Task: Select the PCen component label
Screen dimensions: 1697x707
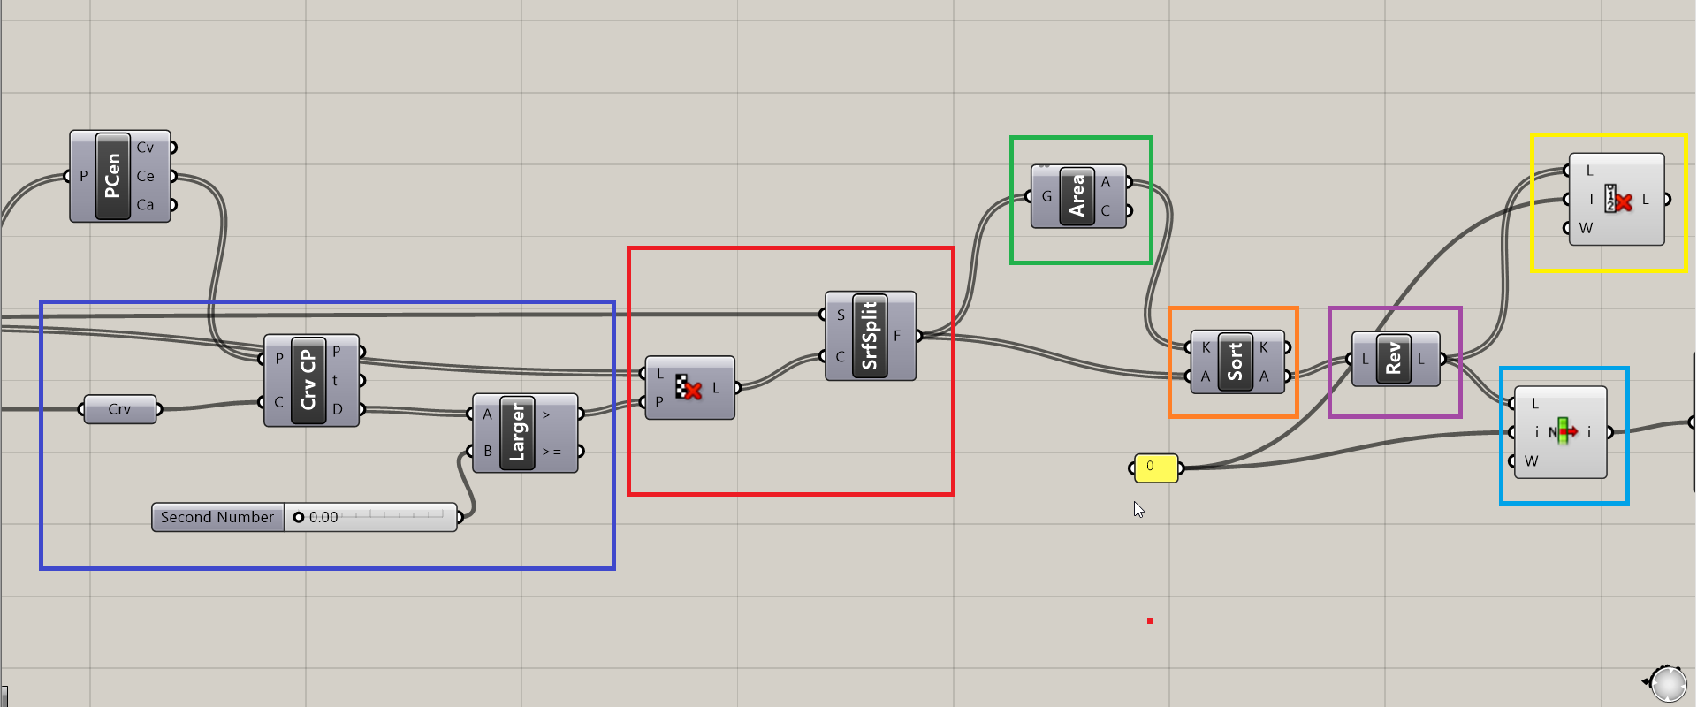Action: [x=112, y=176]
